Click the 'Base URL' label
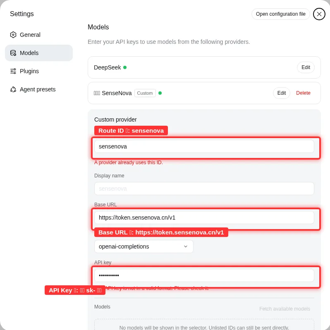 click(105, 205)
